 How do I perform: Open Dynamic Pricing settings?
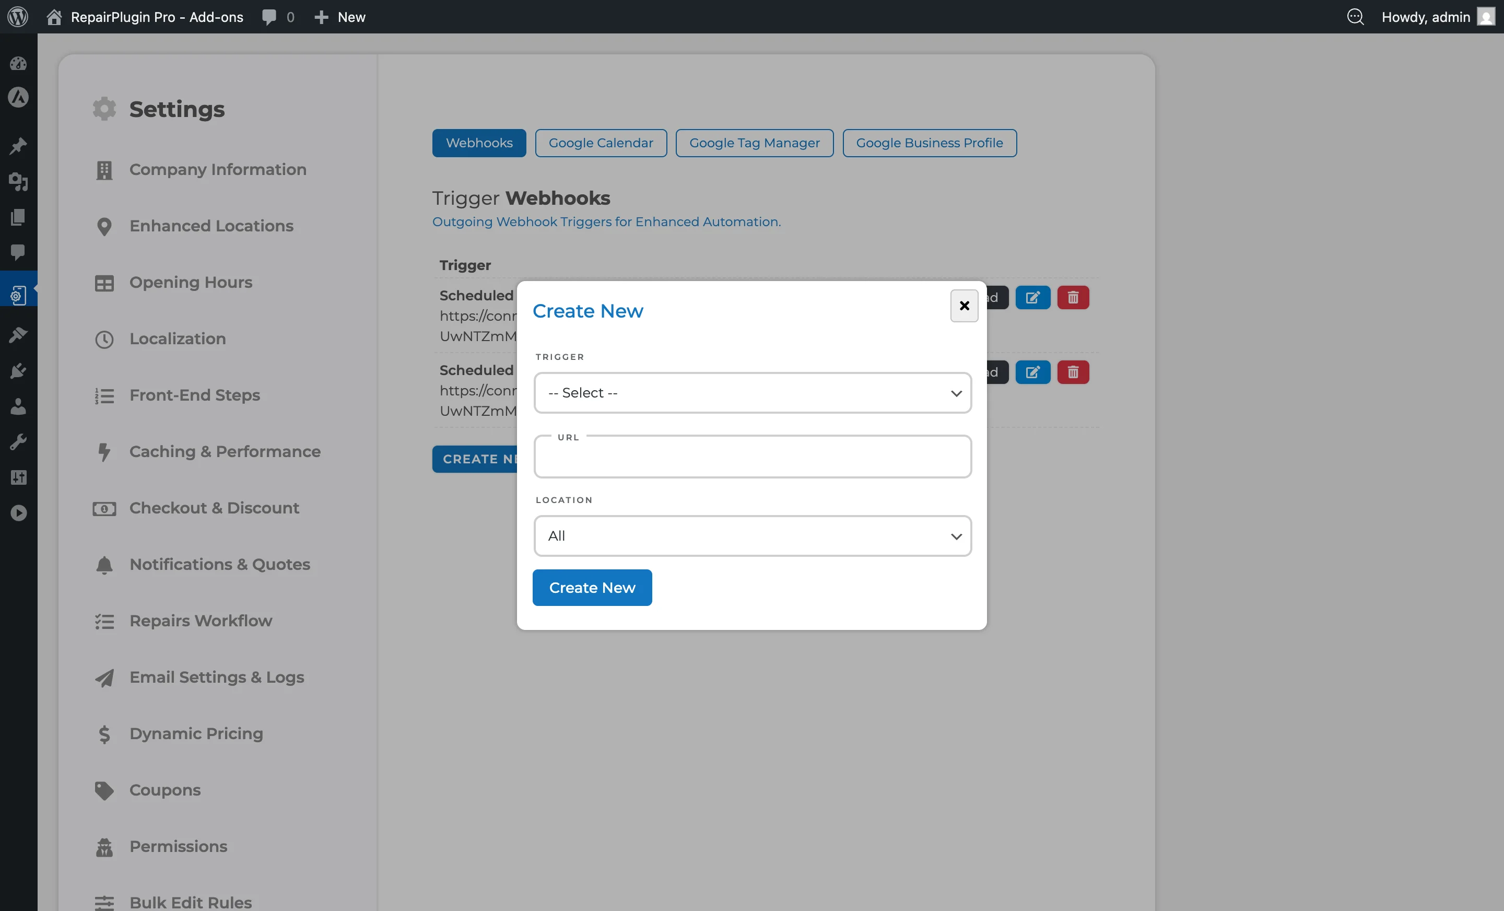195,733
